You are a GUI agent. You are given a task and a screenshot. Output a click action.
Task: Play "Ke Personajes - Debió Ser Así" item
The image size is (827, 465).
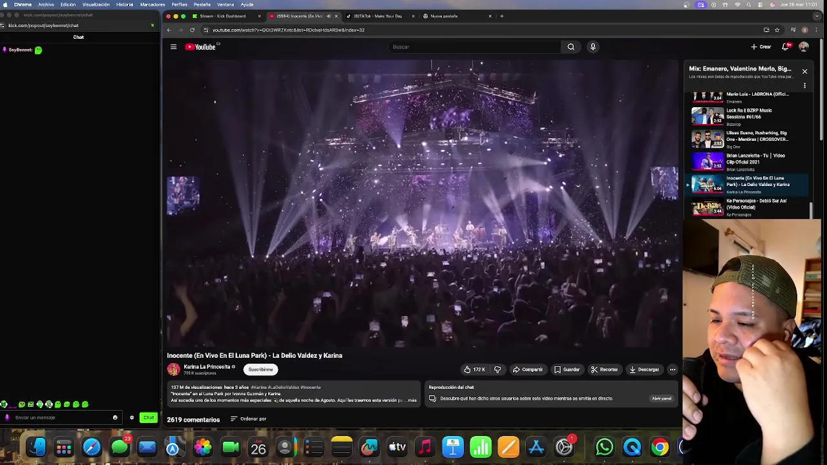pyautogui.click(x=748, y=207)
